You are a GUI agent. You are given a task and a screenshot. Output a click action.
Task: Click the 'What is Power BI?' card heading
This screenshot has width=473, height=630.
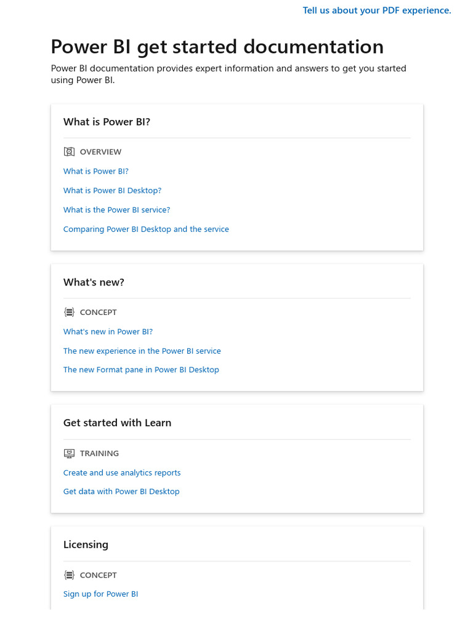(x=107, y=122)
